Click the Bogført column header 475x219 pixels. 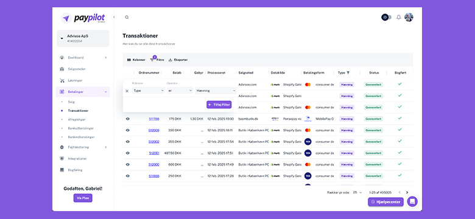coord(400,73)
